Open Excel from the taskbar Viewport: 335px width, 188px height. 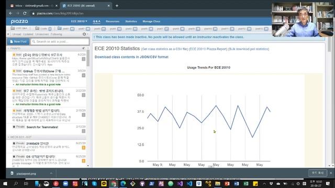pos(246,183)
